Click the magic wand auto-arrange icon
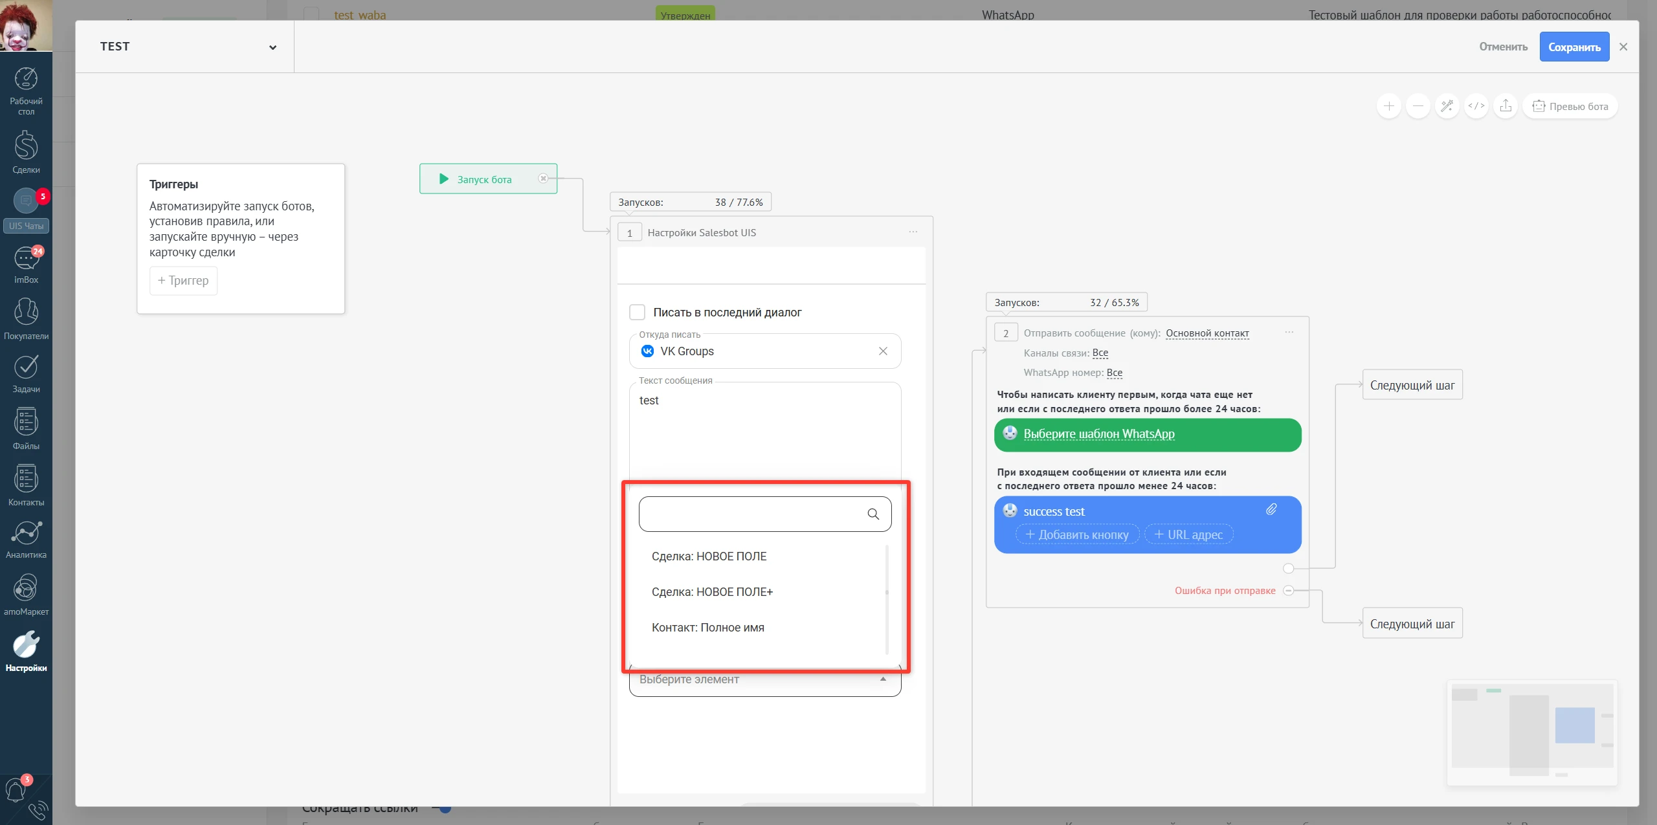 [x=1447, y=106]
